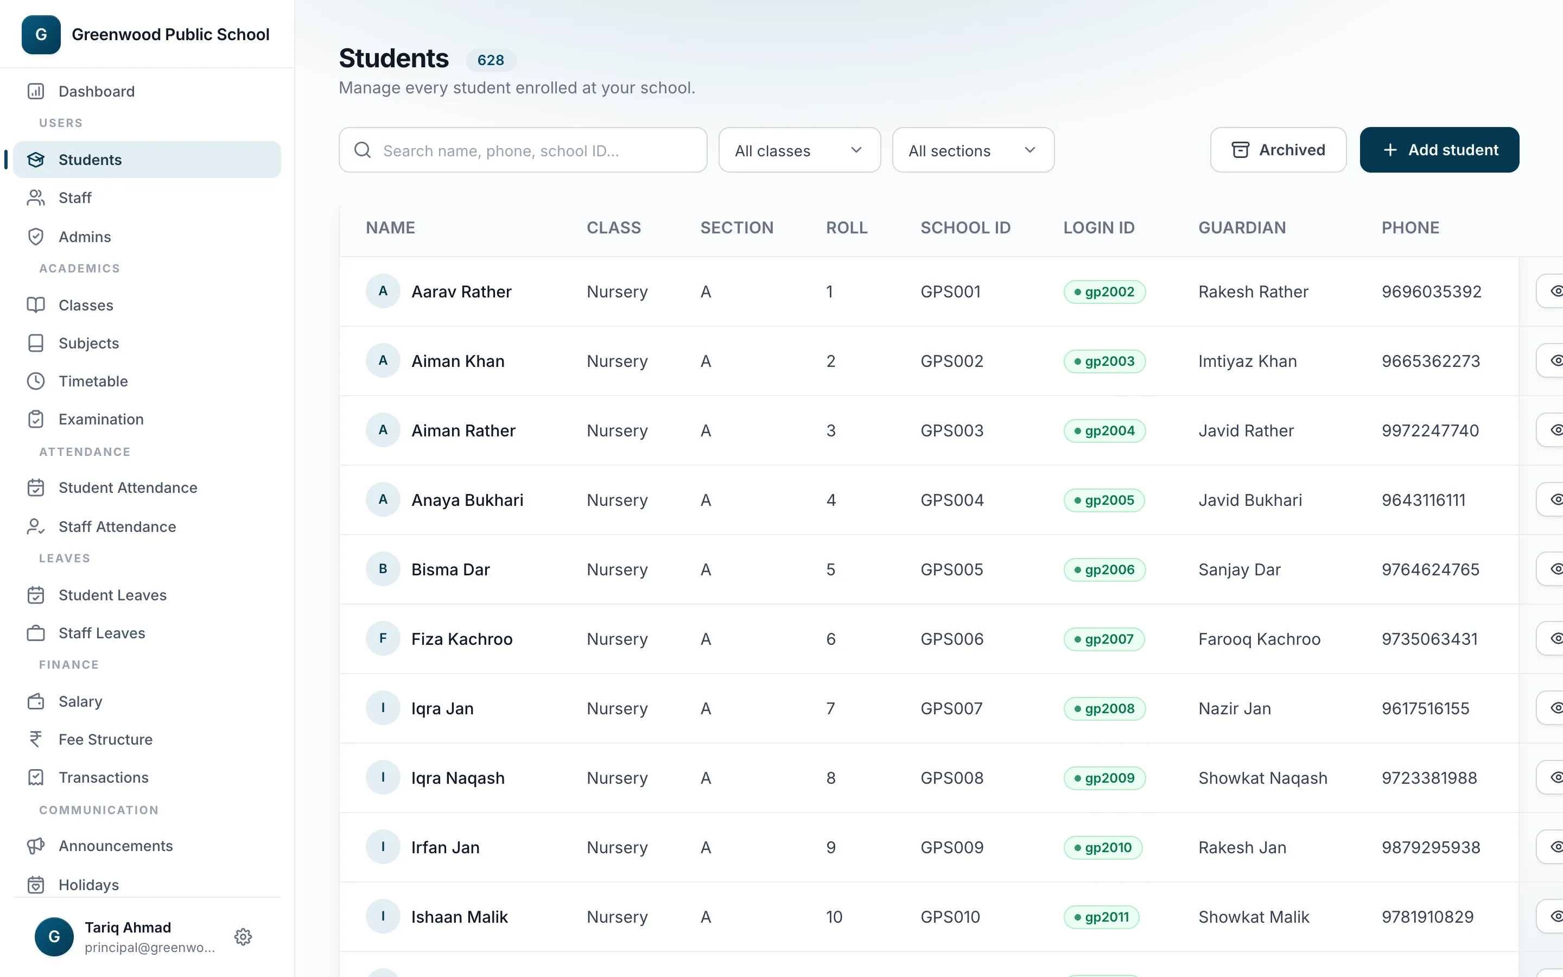The height and width of the screenshot is (977, 1563).
Task: Open the All sections dropdown
Action: pos(973,150)
